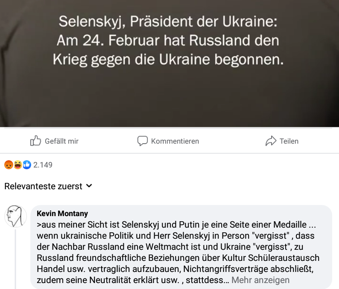Open Kevin Montany's profile picture
Viewport: 339px width, 289px height.
coord(15,216)
